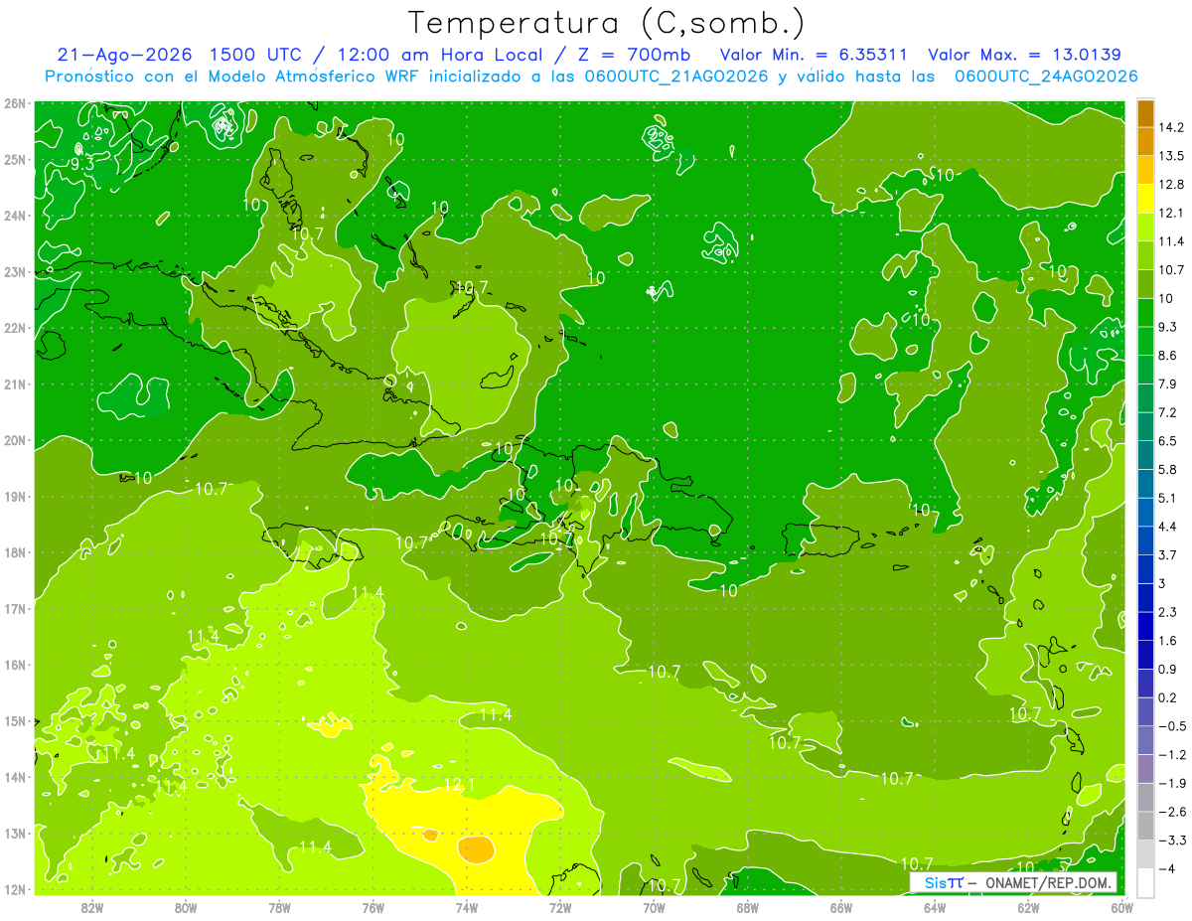
Task: Click the white swatch below -4 in the legend
Action: [x=1145, y=883]
